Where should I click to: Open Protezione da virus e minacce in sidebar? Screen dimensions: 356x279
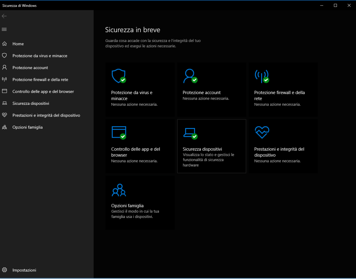pos(40,56)
